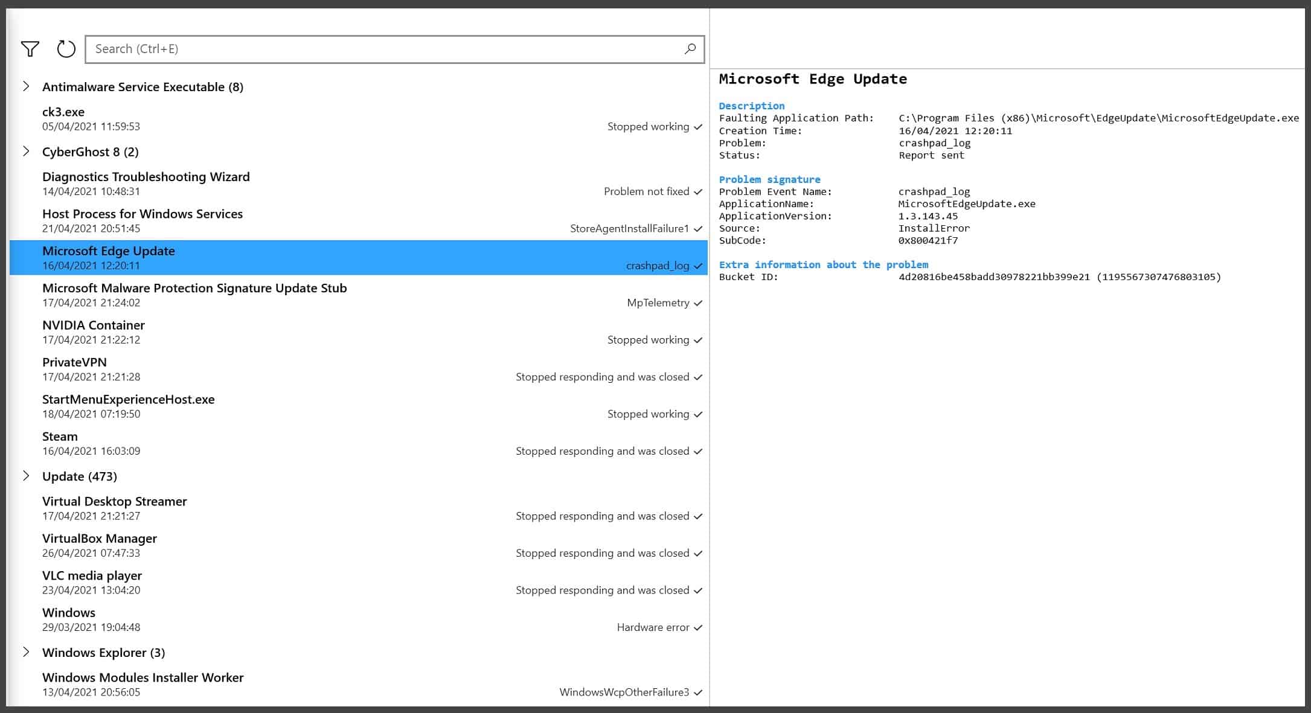Click the Report sent status value
Image resolution: width=1311 pixels, height=713 pixels.
coord(931,155)
